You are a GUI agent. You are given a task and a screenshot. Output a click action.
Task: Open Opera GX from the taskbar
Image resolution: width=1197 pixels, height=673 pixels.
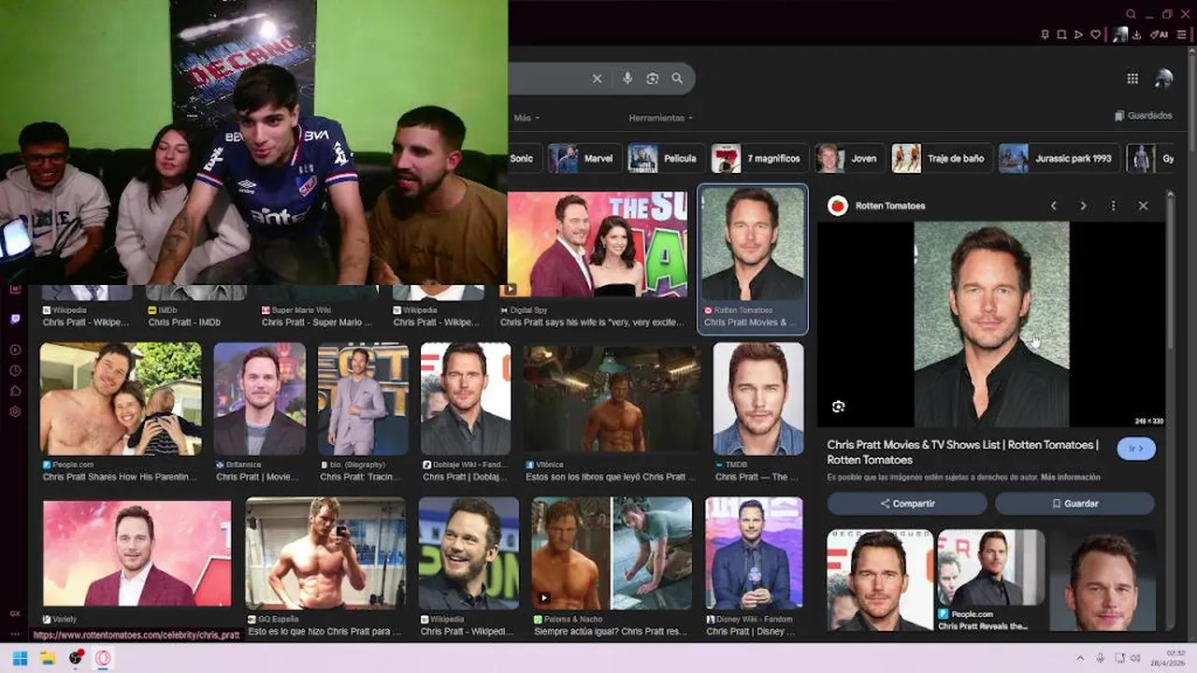coord(103,658)
